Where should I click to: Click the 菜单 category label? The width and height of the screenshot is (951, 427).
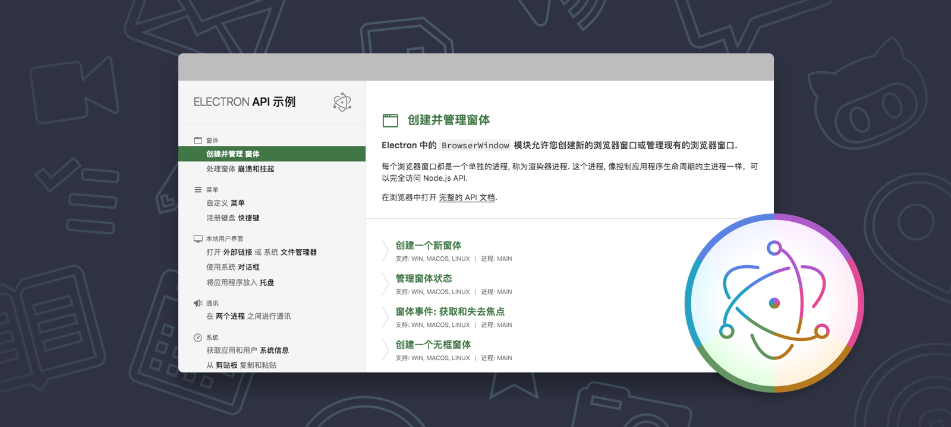(x=212, y=190)
